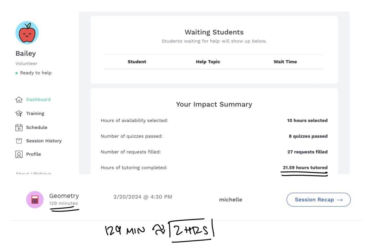Click the Session History archive icon
Viewport: 370px width, 249px height.
point(19,141)
